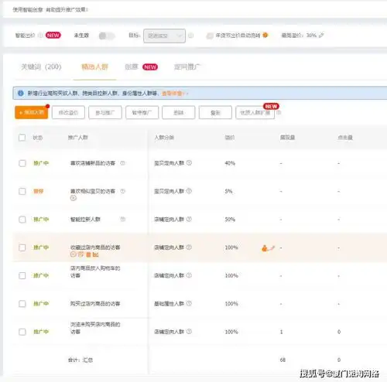This screenshot has height=382, width=387.
Task: Open category help icon in 喜欢店铺新品的访客 row
Action: coord(189,163)
